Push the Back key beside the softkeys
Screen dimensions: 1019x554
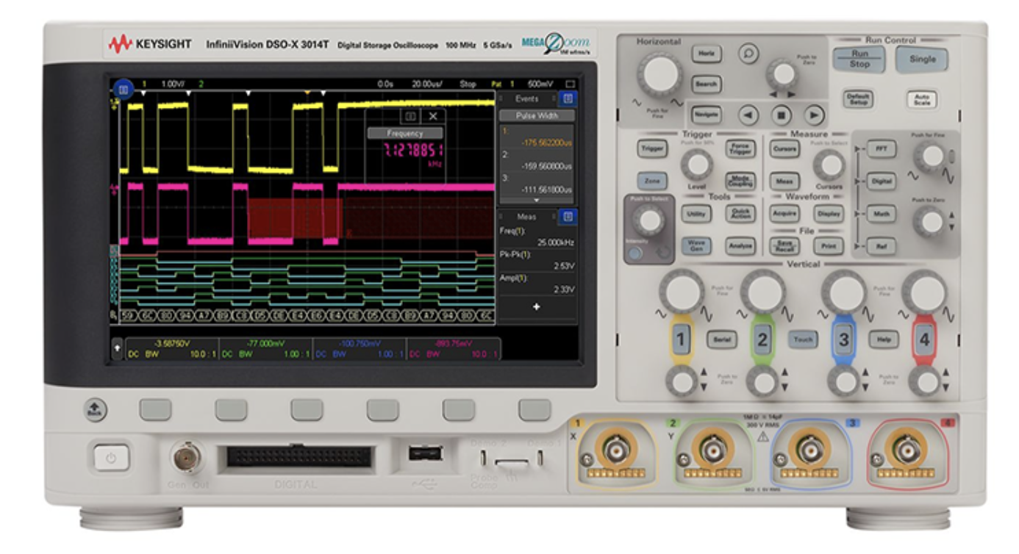pos(95,411)
